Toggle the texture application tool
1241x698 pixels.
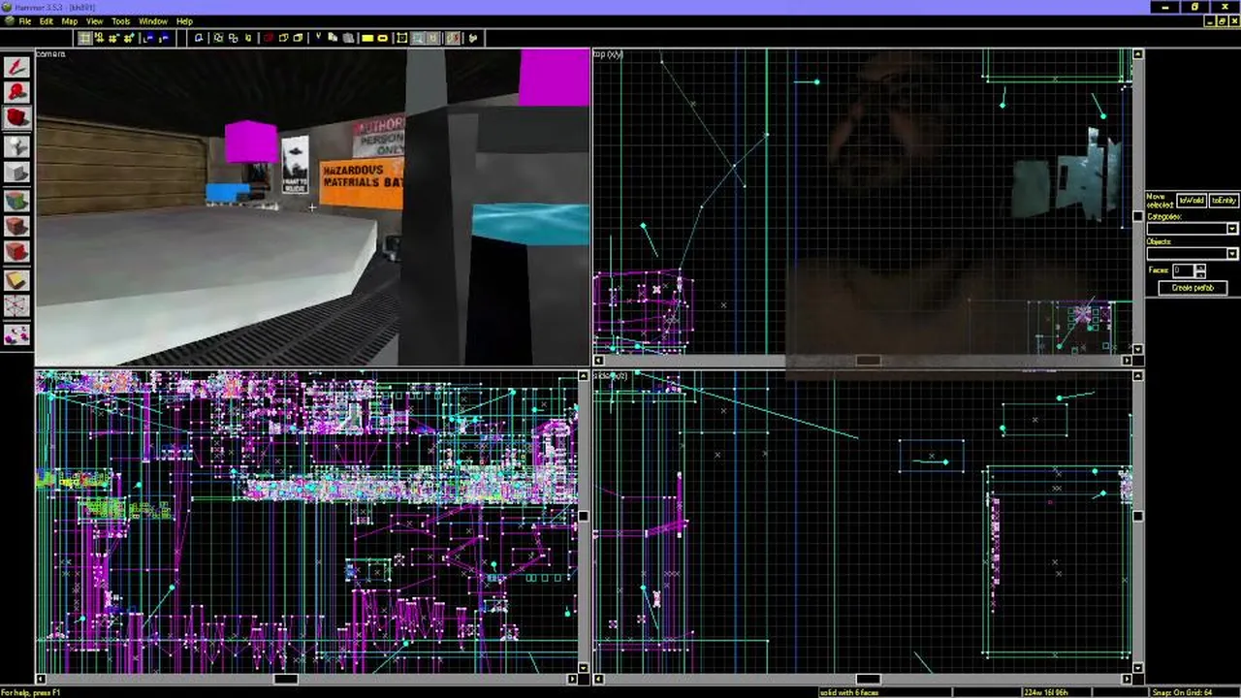[16, 200]
